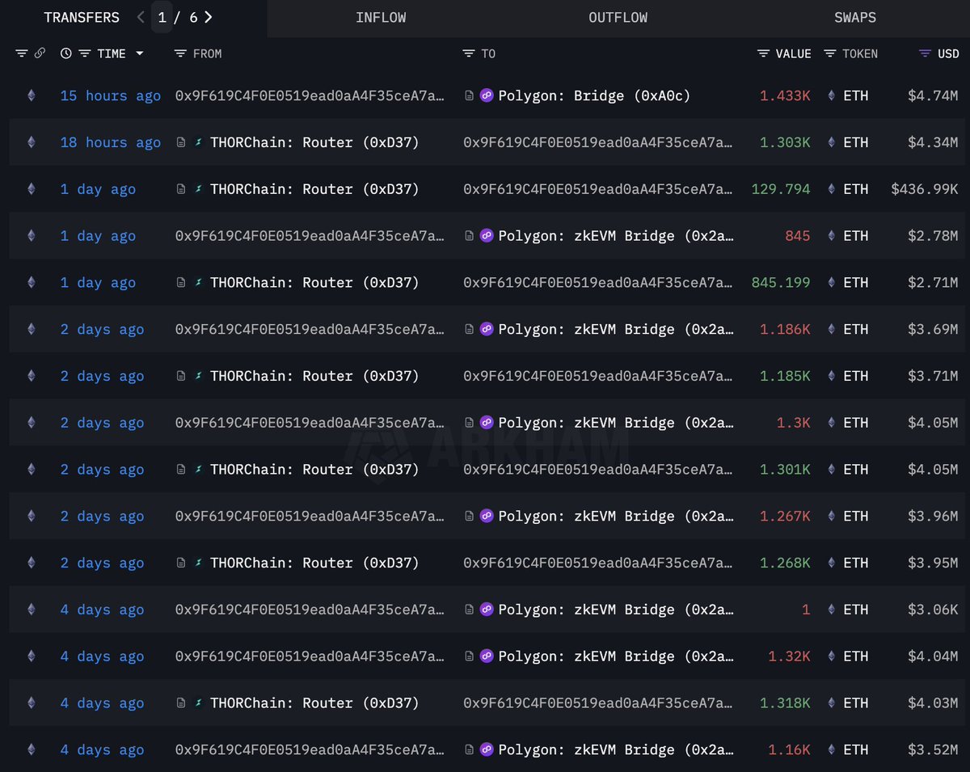The width and height of the screenshot is (970, 772).
Task: Click the to address in the $4.34M row
Action: [598, 142]
